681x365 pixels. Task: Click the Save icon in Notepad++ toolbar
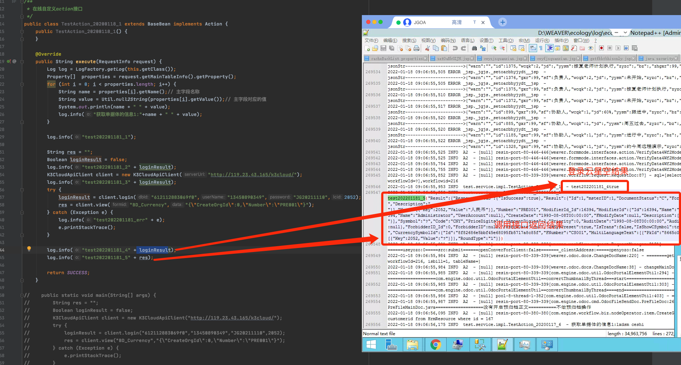[x=383, y=48]
